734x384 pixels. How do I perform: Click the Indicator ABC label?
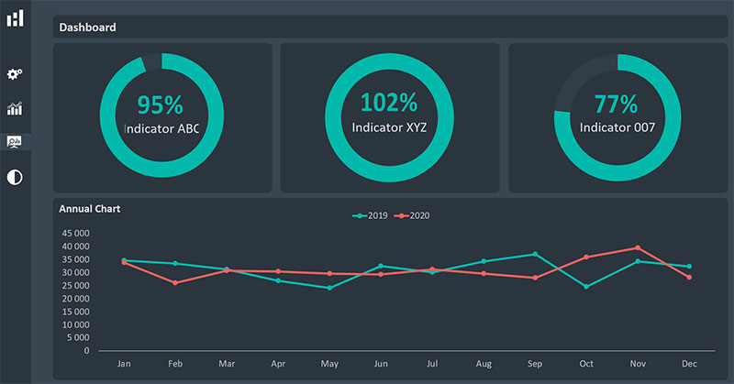pyautogui.click(x=161, y=128)
